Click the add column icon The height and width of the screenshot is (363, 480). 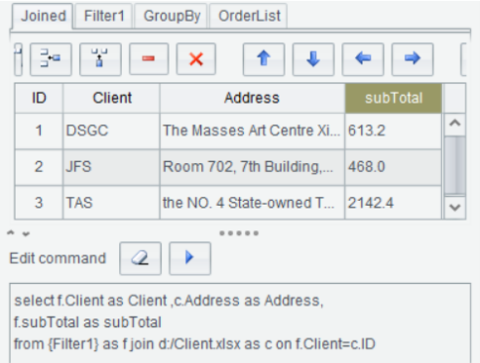coord(100,60)
